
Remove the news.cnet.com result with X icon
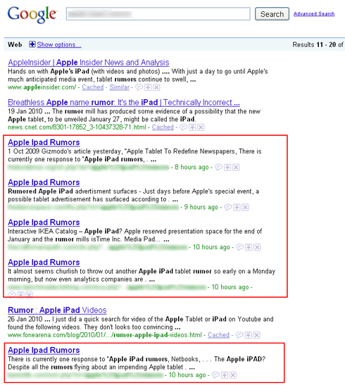pos(201,127)
